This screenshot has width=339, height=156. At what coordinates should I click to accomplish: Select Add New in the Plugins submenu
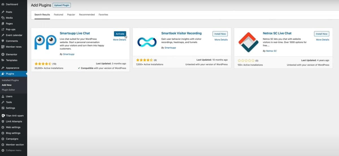click(x=7, y=85)
